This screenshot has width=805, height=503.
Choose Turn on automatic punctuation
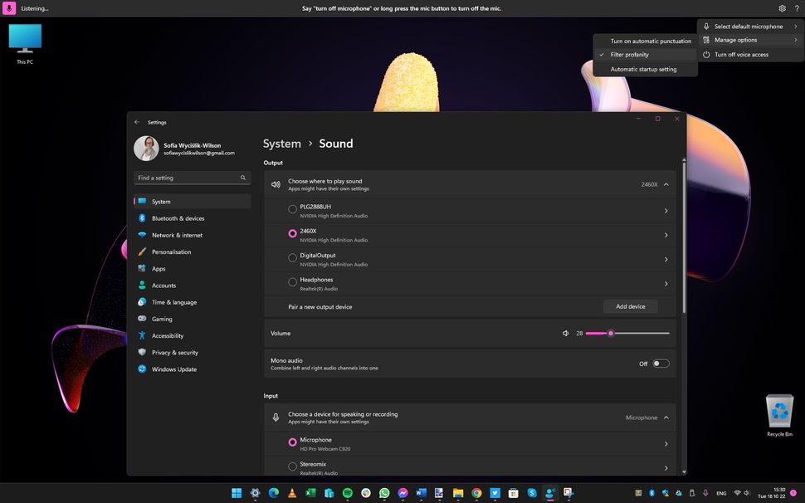click(650, 41)
